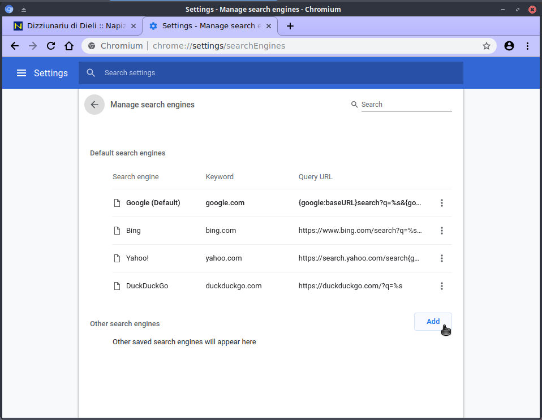
Task: Click the Search engine column header
Action: (136, 177)
